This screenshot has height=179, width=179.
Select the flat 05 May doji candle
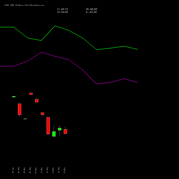pos(25,119)
